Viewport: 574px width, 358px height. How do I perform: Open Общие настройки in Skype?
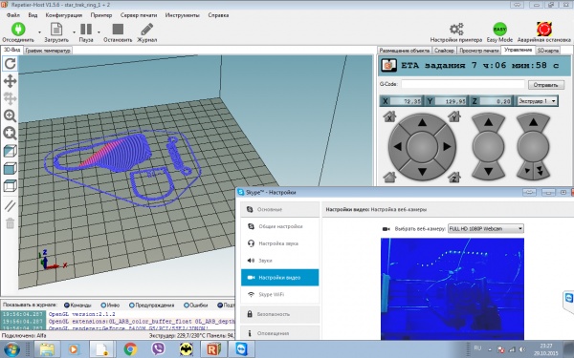click(280, 226)
